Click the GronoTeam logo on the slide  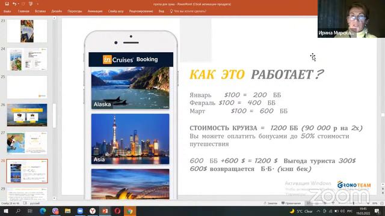[354, 185]
